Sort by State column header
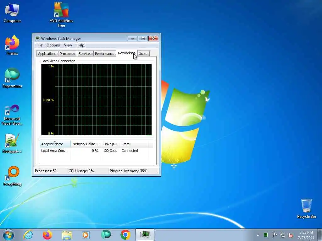This screenshot has width=322, height=241. pyautogui.click(x=134, y=144)
